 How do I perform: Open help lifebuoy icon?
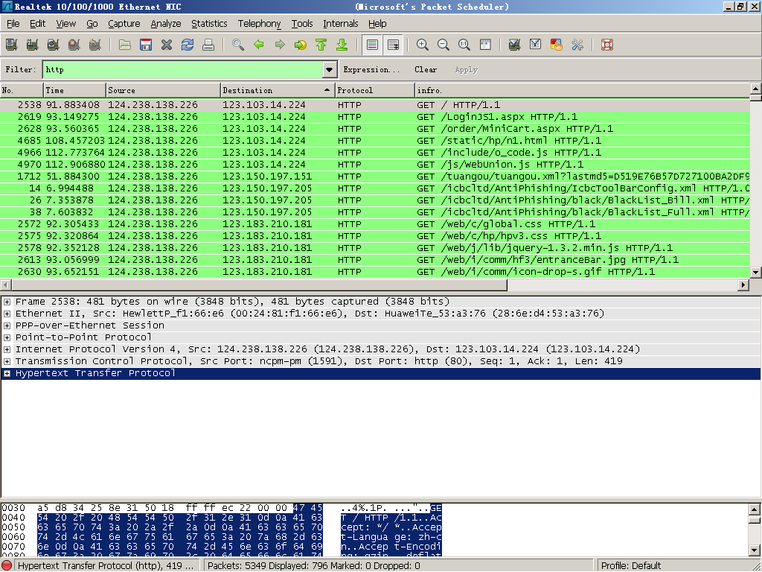607,45
